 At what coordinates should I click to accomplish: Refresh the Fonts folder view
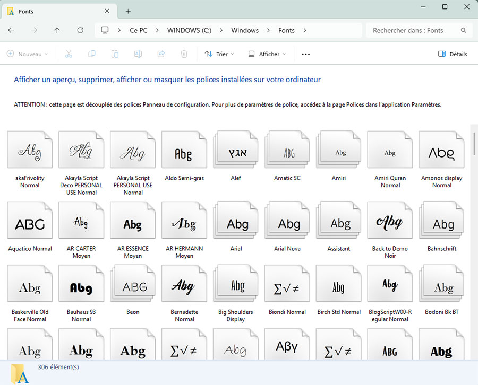point(80,30)
